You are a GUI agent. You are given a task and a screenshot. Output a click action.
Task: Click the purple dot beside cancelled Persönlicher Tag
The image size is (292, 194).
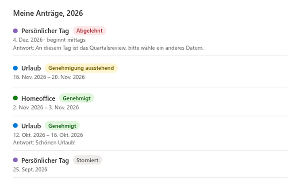(15, 160)
